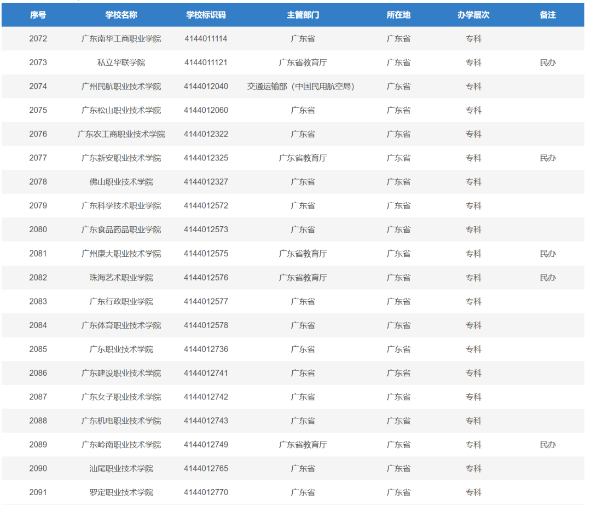Click the 备注 column header
591x505 pixels.
[547, 15]
